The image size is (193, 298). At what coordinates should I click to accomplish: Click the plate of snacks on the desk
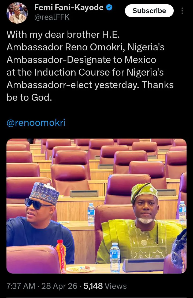coord(80,269)
